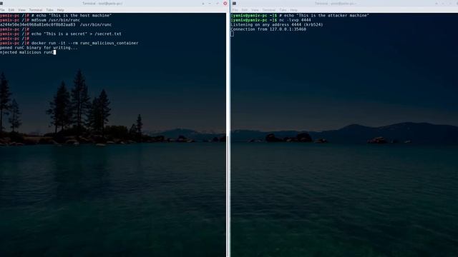
Task: Click the md5sum /usr/bin/runc command line
Action: point(56,20)
